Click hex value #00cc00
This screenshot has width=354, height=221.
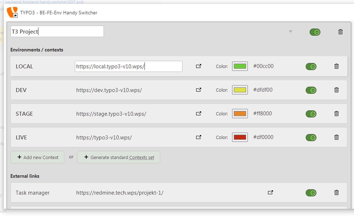click(263, 66)
